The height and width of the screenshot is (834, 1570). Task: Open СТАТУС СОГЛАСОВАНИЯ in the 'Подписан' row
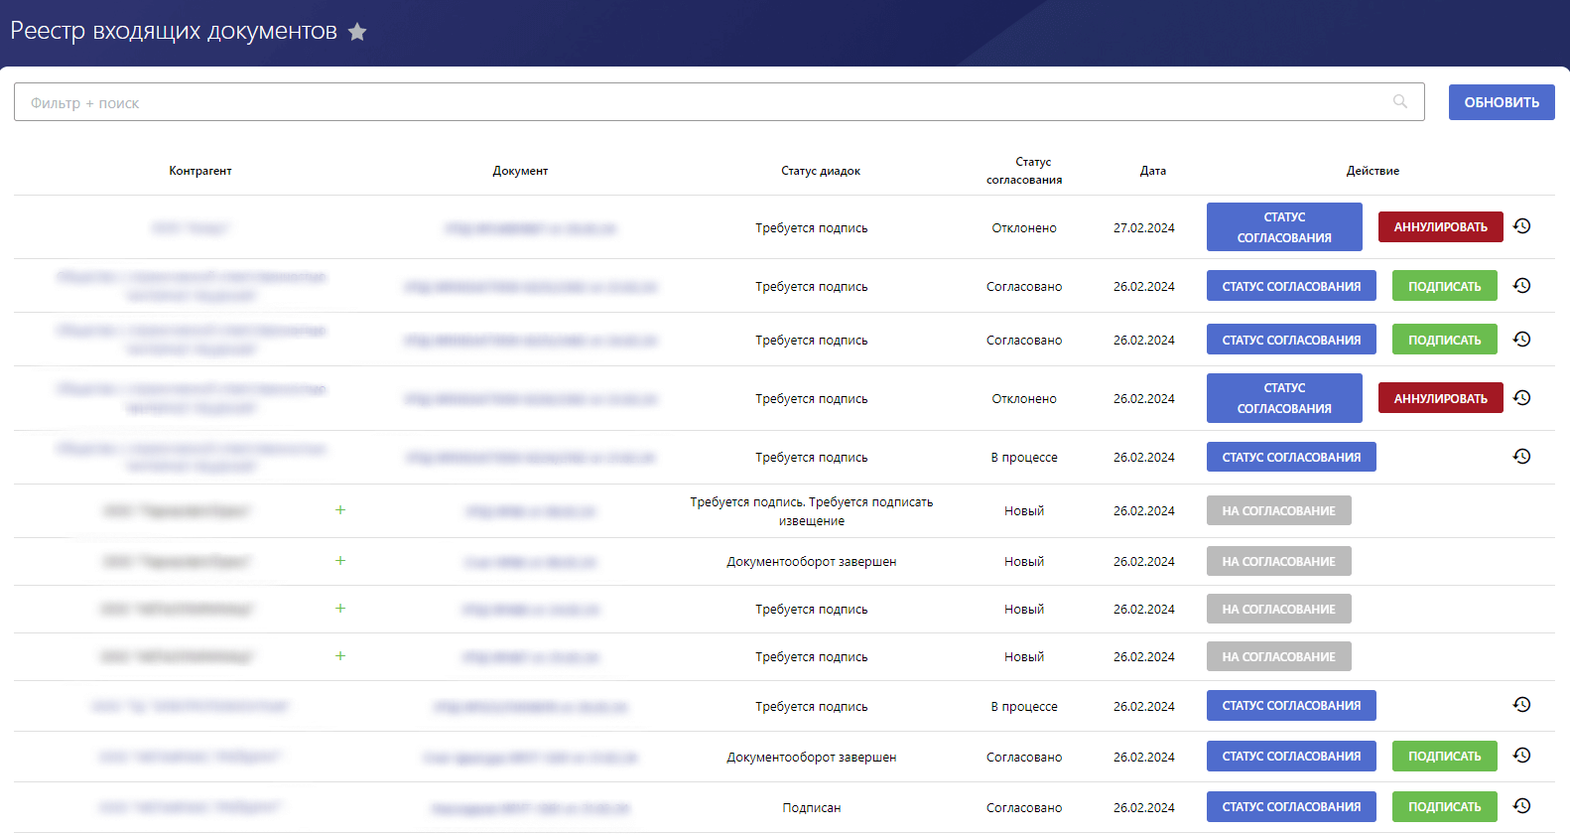point(1291,806)
